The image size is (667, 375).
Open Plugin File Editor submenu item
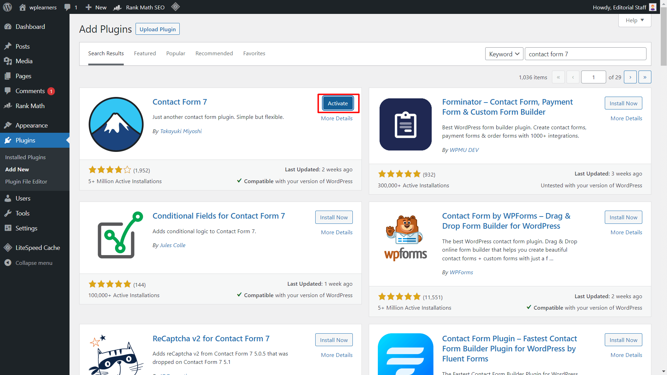tap(26, 182)
